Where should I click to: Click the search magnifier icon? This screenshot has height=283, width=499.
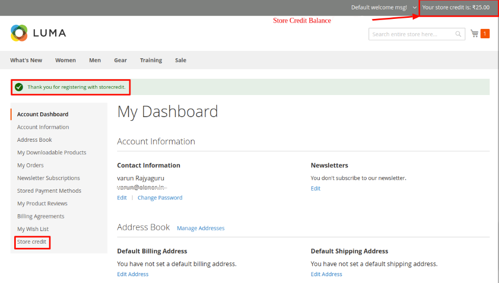click(459, 34)
